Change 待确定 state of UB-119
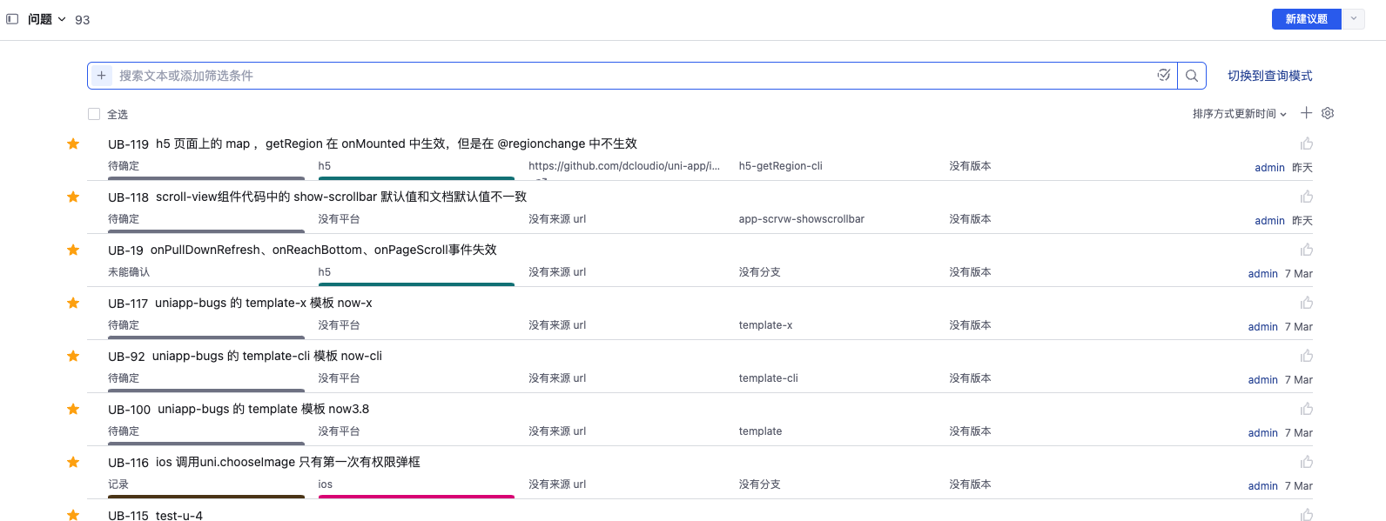 tap(124, 166)
